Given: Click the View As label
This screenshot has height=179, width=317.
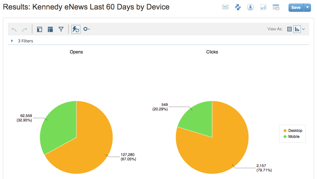Looking at the screenshot, I should click(x=275, y=29).
